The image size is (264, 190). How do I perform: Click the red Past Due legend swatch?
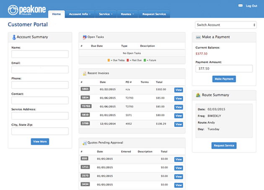pos(128,60)
